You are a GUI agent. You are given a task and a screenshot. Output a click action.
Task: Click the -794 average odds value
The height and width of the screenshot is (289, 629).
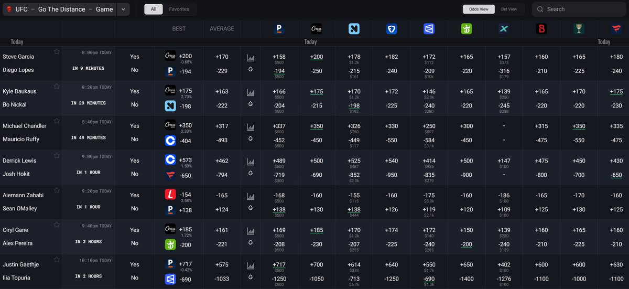pos(222,175)
